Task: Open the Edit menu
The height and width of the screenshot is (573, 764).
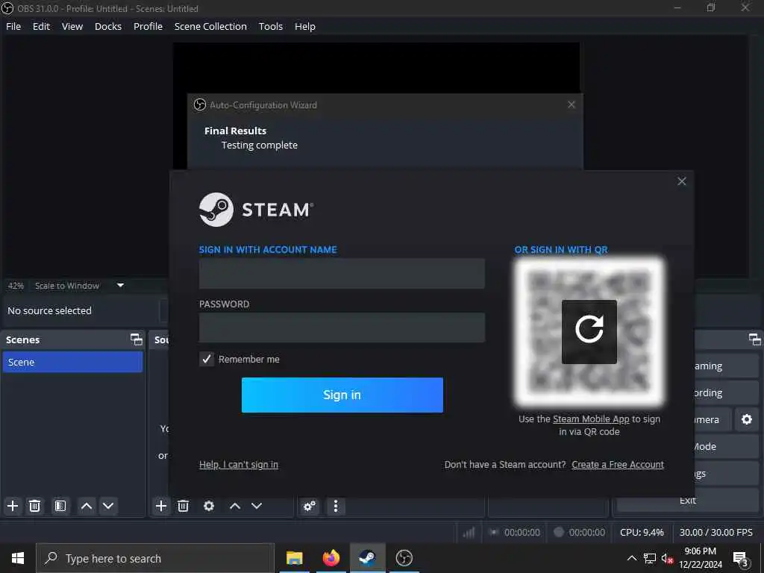Action: (x=42, y=26)
